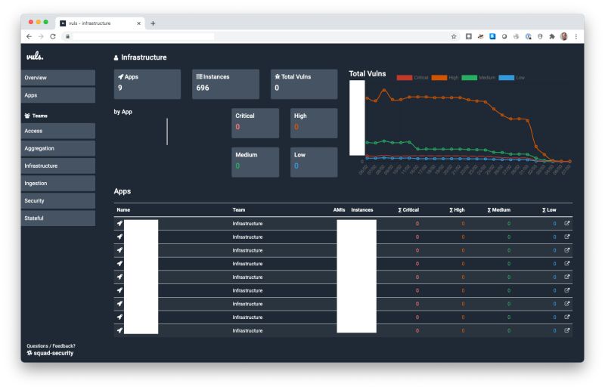The width and height of the screenshot is (605, 390).
Task: Open the browser extensions puzzle icon
Action: click(552, 36)
